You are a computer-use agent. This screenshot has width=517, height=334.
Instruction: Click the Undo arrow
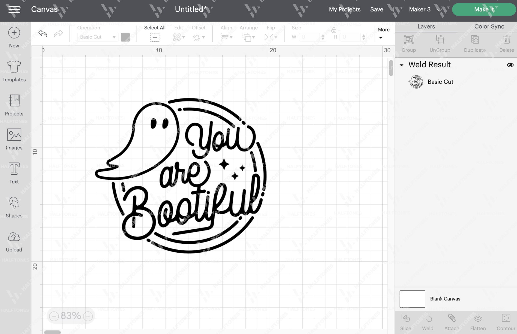(x=43, y=34)
